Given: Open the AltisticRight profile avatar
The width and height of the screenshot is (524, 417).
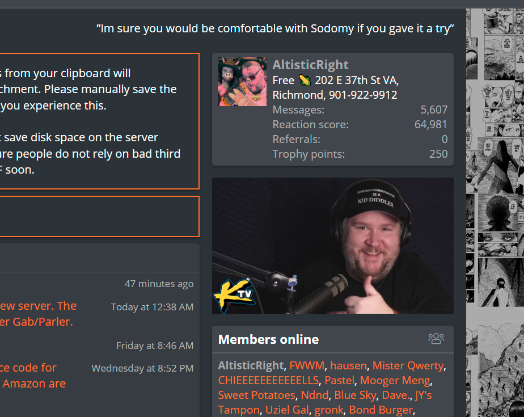Looking at the screenshot, I should tap(242, 82).
